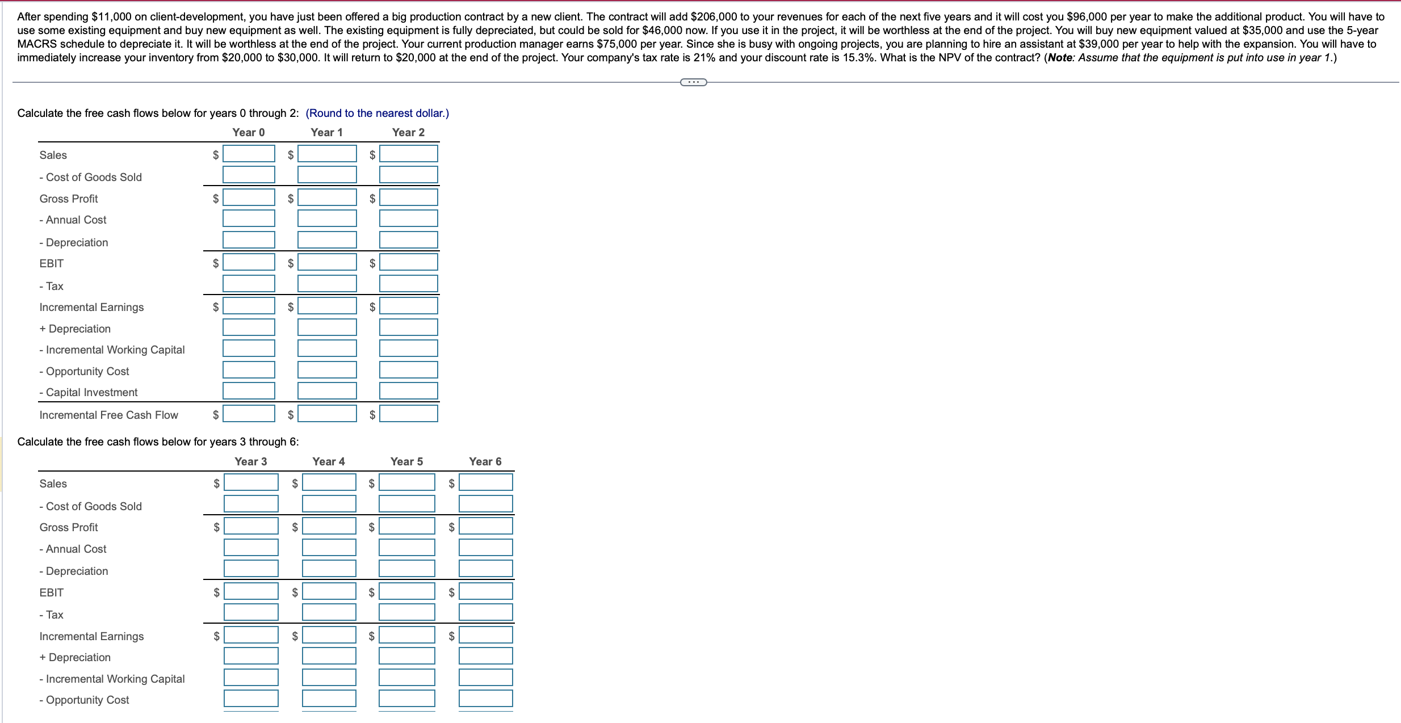Click Year 2 Gross Profit input box
This screenshot has height=723, width=1401.
pyautogui.click(x=408, y=197)
